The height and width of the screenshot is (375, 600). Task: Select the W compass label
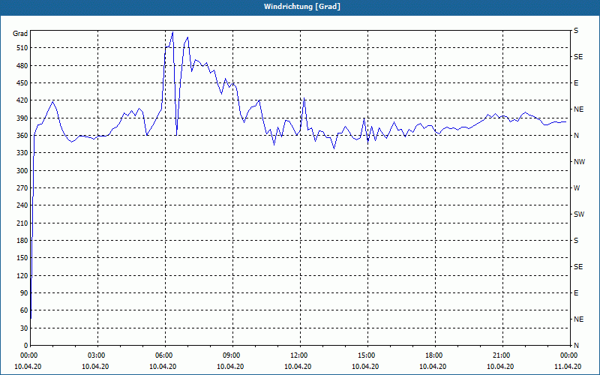click(x=577, y=188)
